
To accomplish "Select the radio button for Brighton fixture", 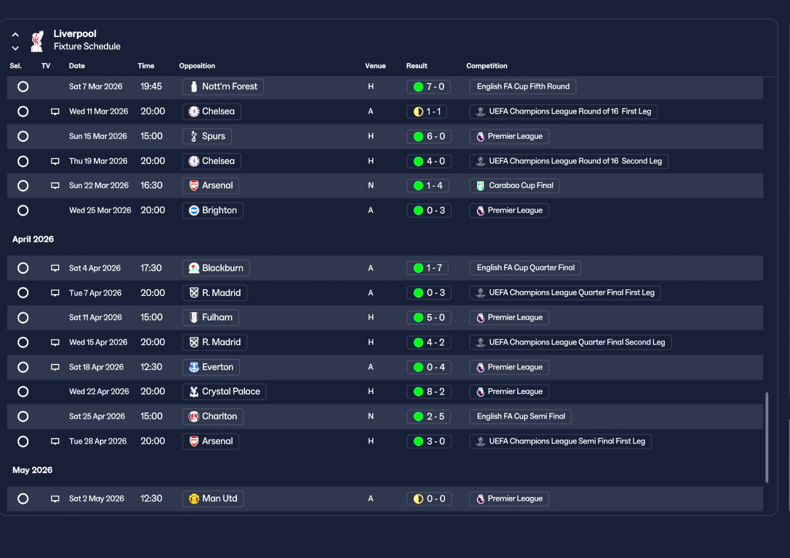I will point(23,210).
